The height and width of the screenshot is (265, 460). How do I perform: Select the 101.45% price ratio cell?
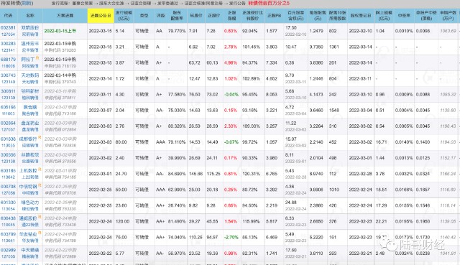coord(251,47)
